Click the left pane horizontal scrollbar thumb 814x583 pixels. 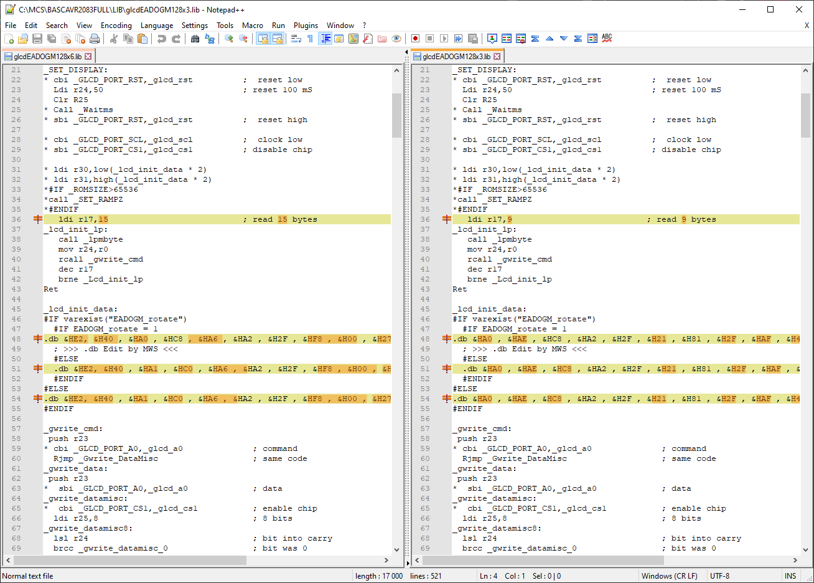coord(129,561)
